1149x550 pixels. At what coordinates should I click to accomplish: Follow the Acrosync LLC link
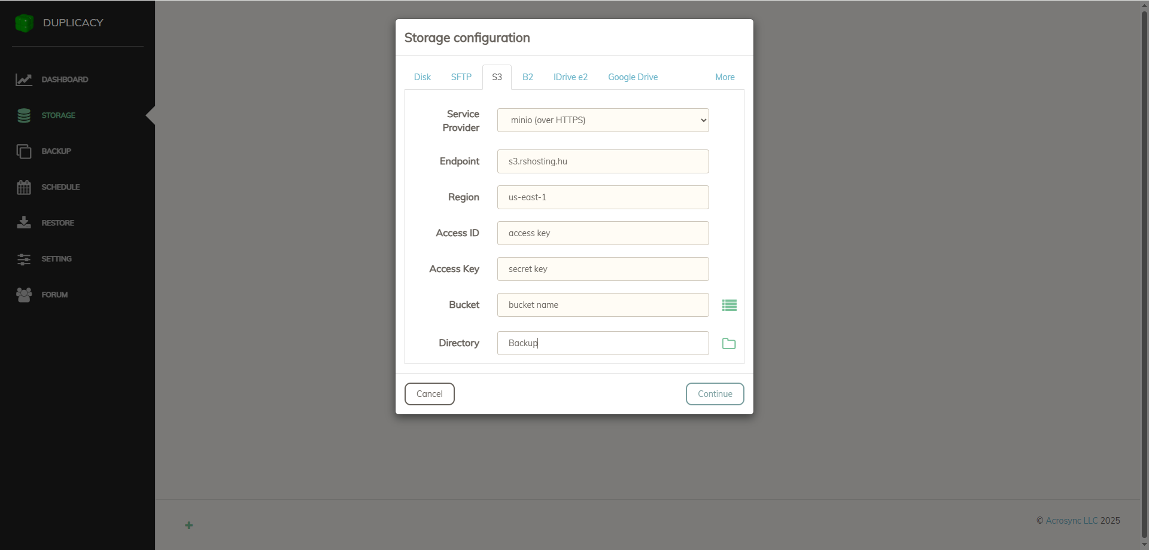pos(1071,521)
